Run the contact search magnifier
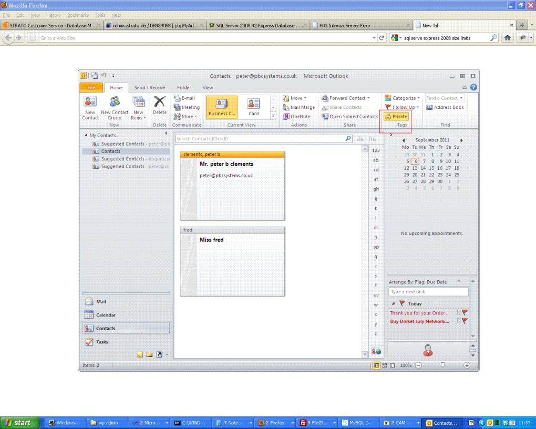Screen dimensions: 536x429 348,139
